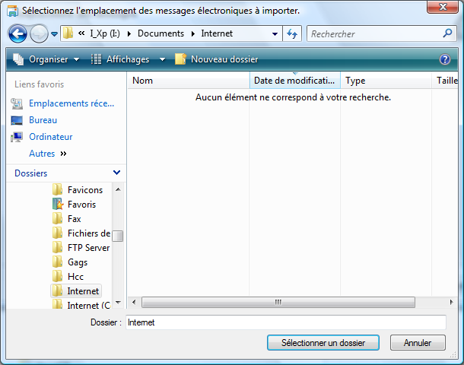Click the Nouveau dossier folder icon
Screen dimensions: 464x365
180,59
